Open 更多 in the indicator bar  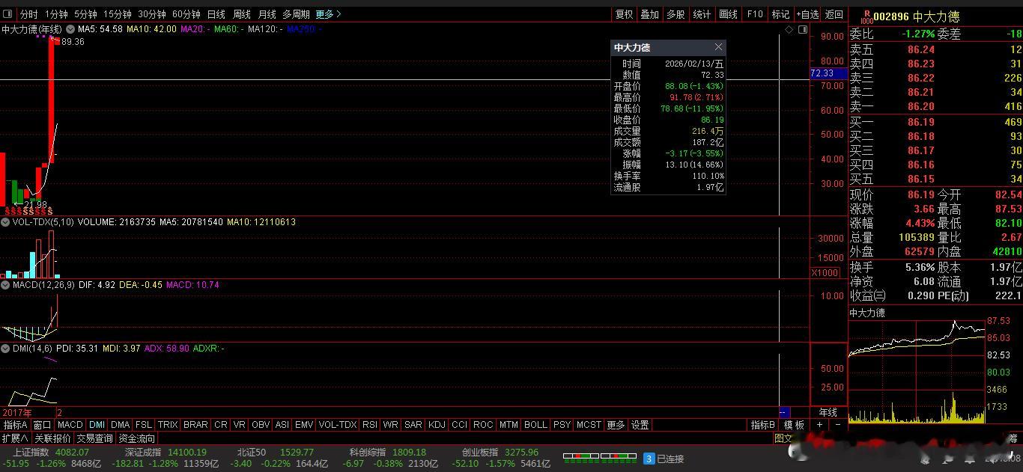coord(616,425)
